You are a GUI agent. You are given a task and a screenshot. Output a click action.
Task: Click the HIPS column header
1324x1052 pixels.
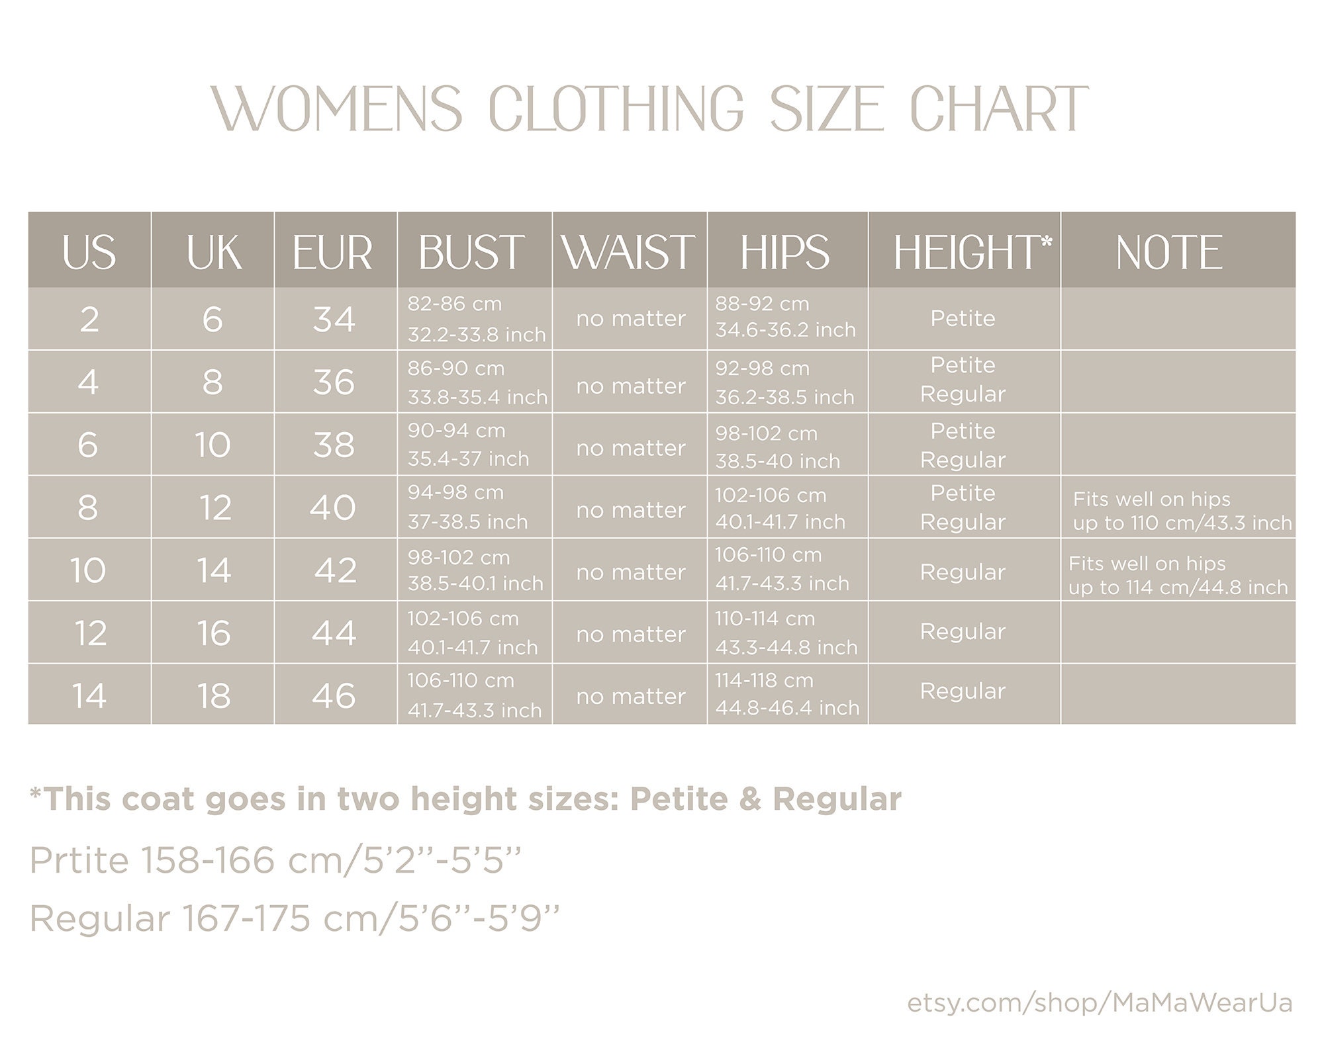coord(788,250)
